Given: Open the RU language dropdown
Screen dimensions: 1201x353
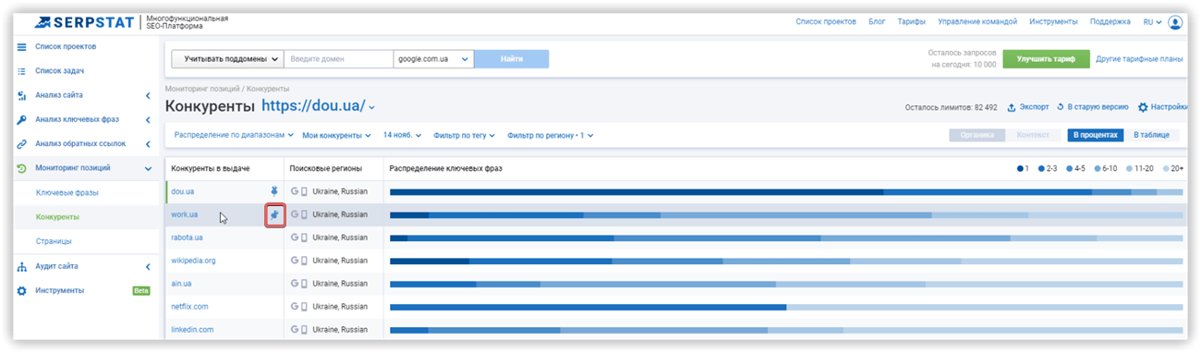Looking at the screenshot, I should click(1152, 21).
